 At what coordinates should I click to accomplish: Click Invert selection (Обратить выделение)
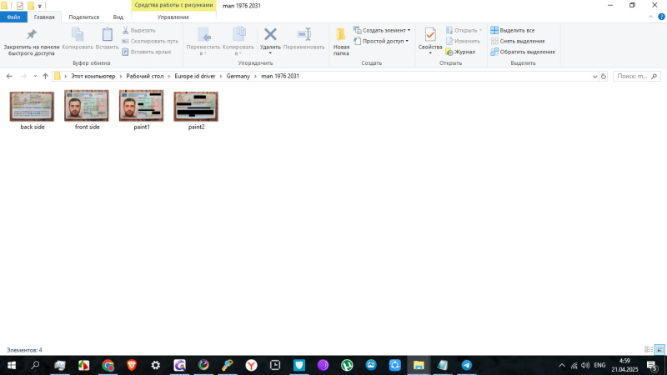tap(523, 52)
